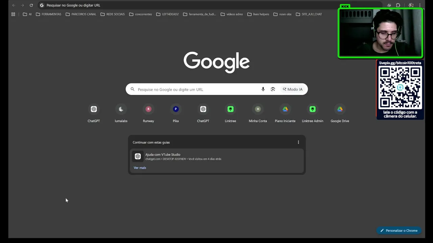Click the extension icon left of Extensions puzzle
433x243 pixels.
[x=389, y=5]
